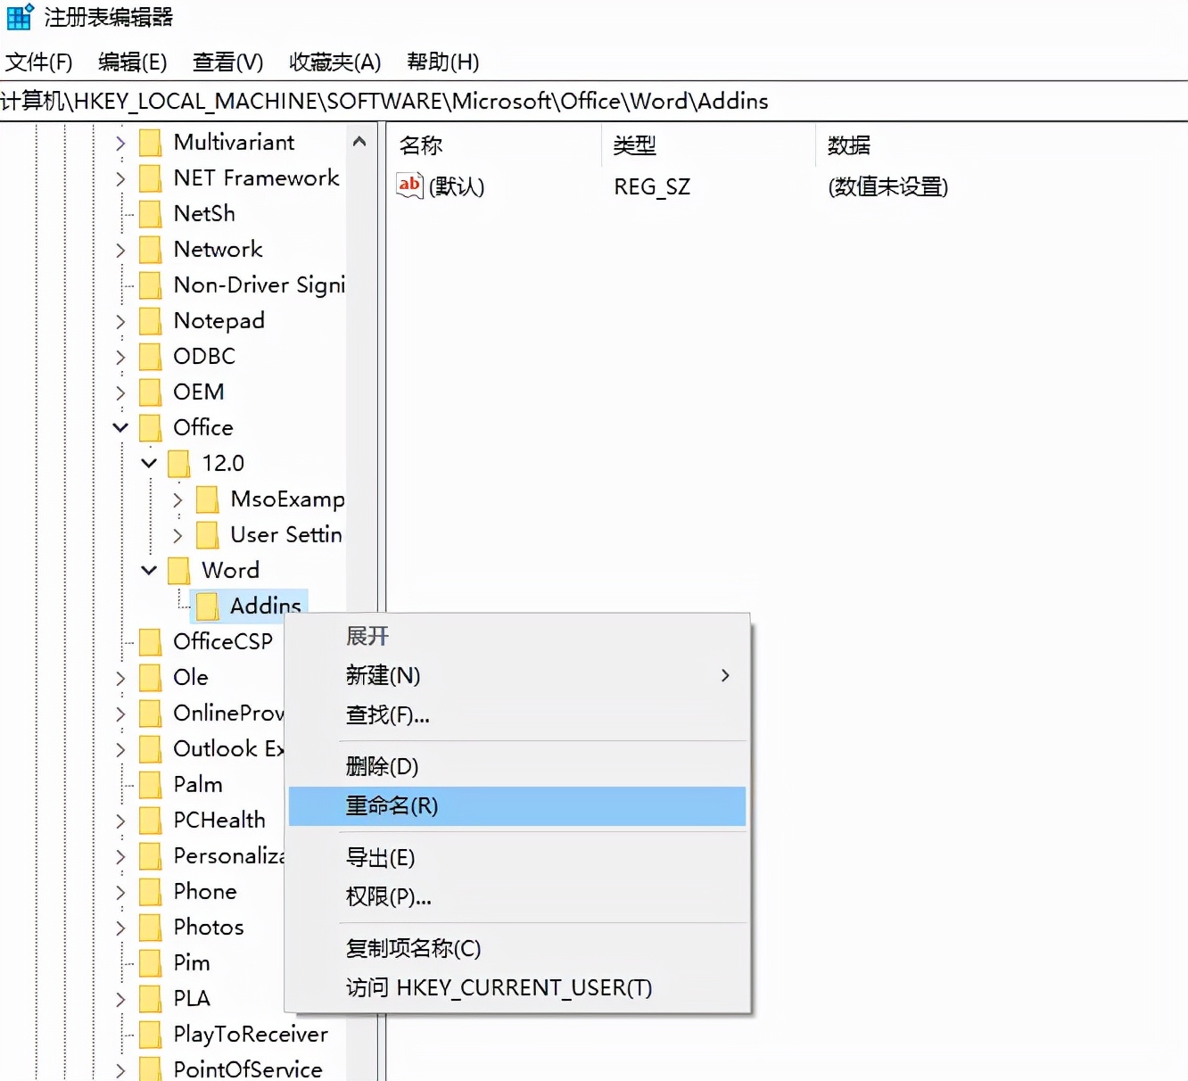Expand the Ole key
This screenshot has height=1081, width=1188.
[x=120, y=678]
